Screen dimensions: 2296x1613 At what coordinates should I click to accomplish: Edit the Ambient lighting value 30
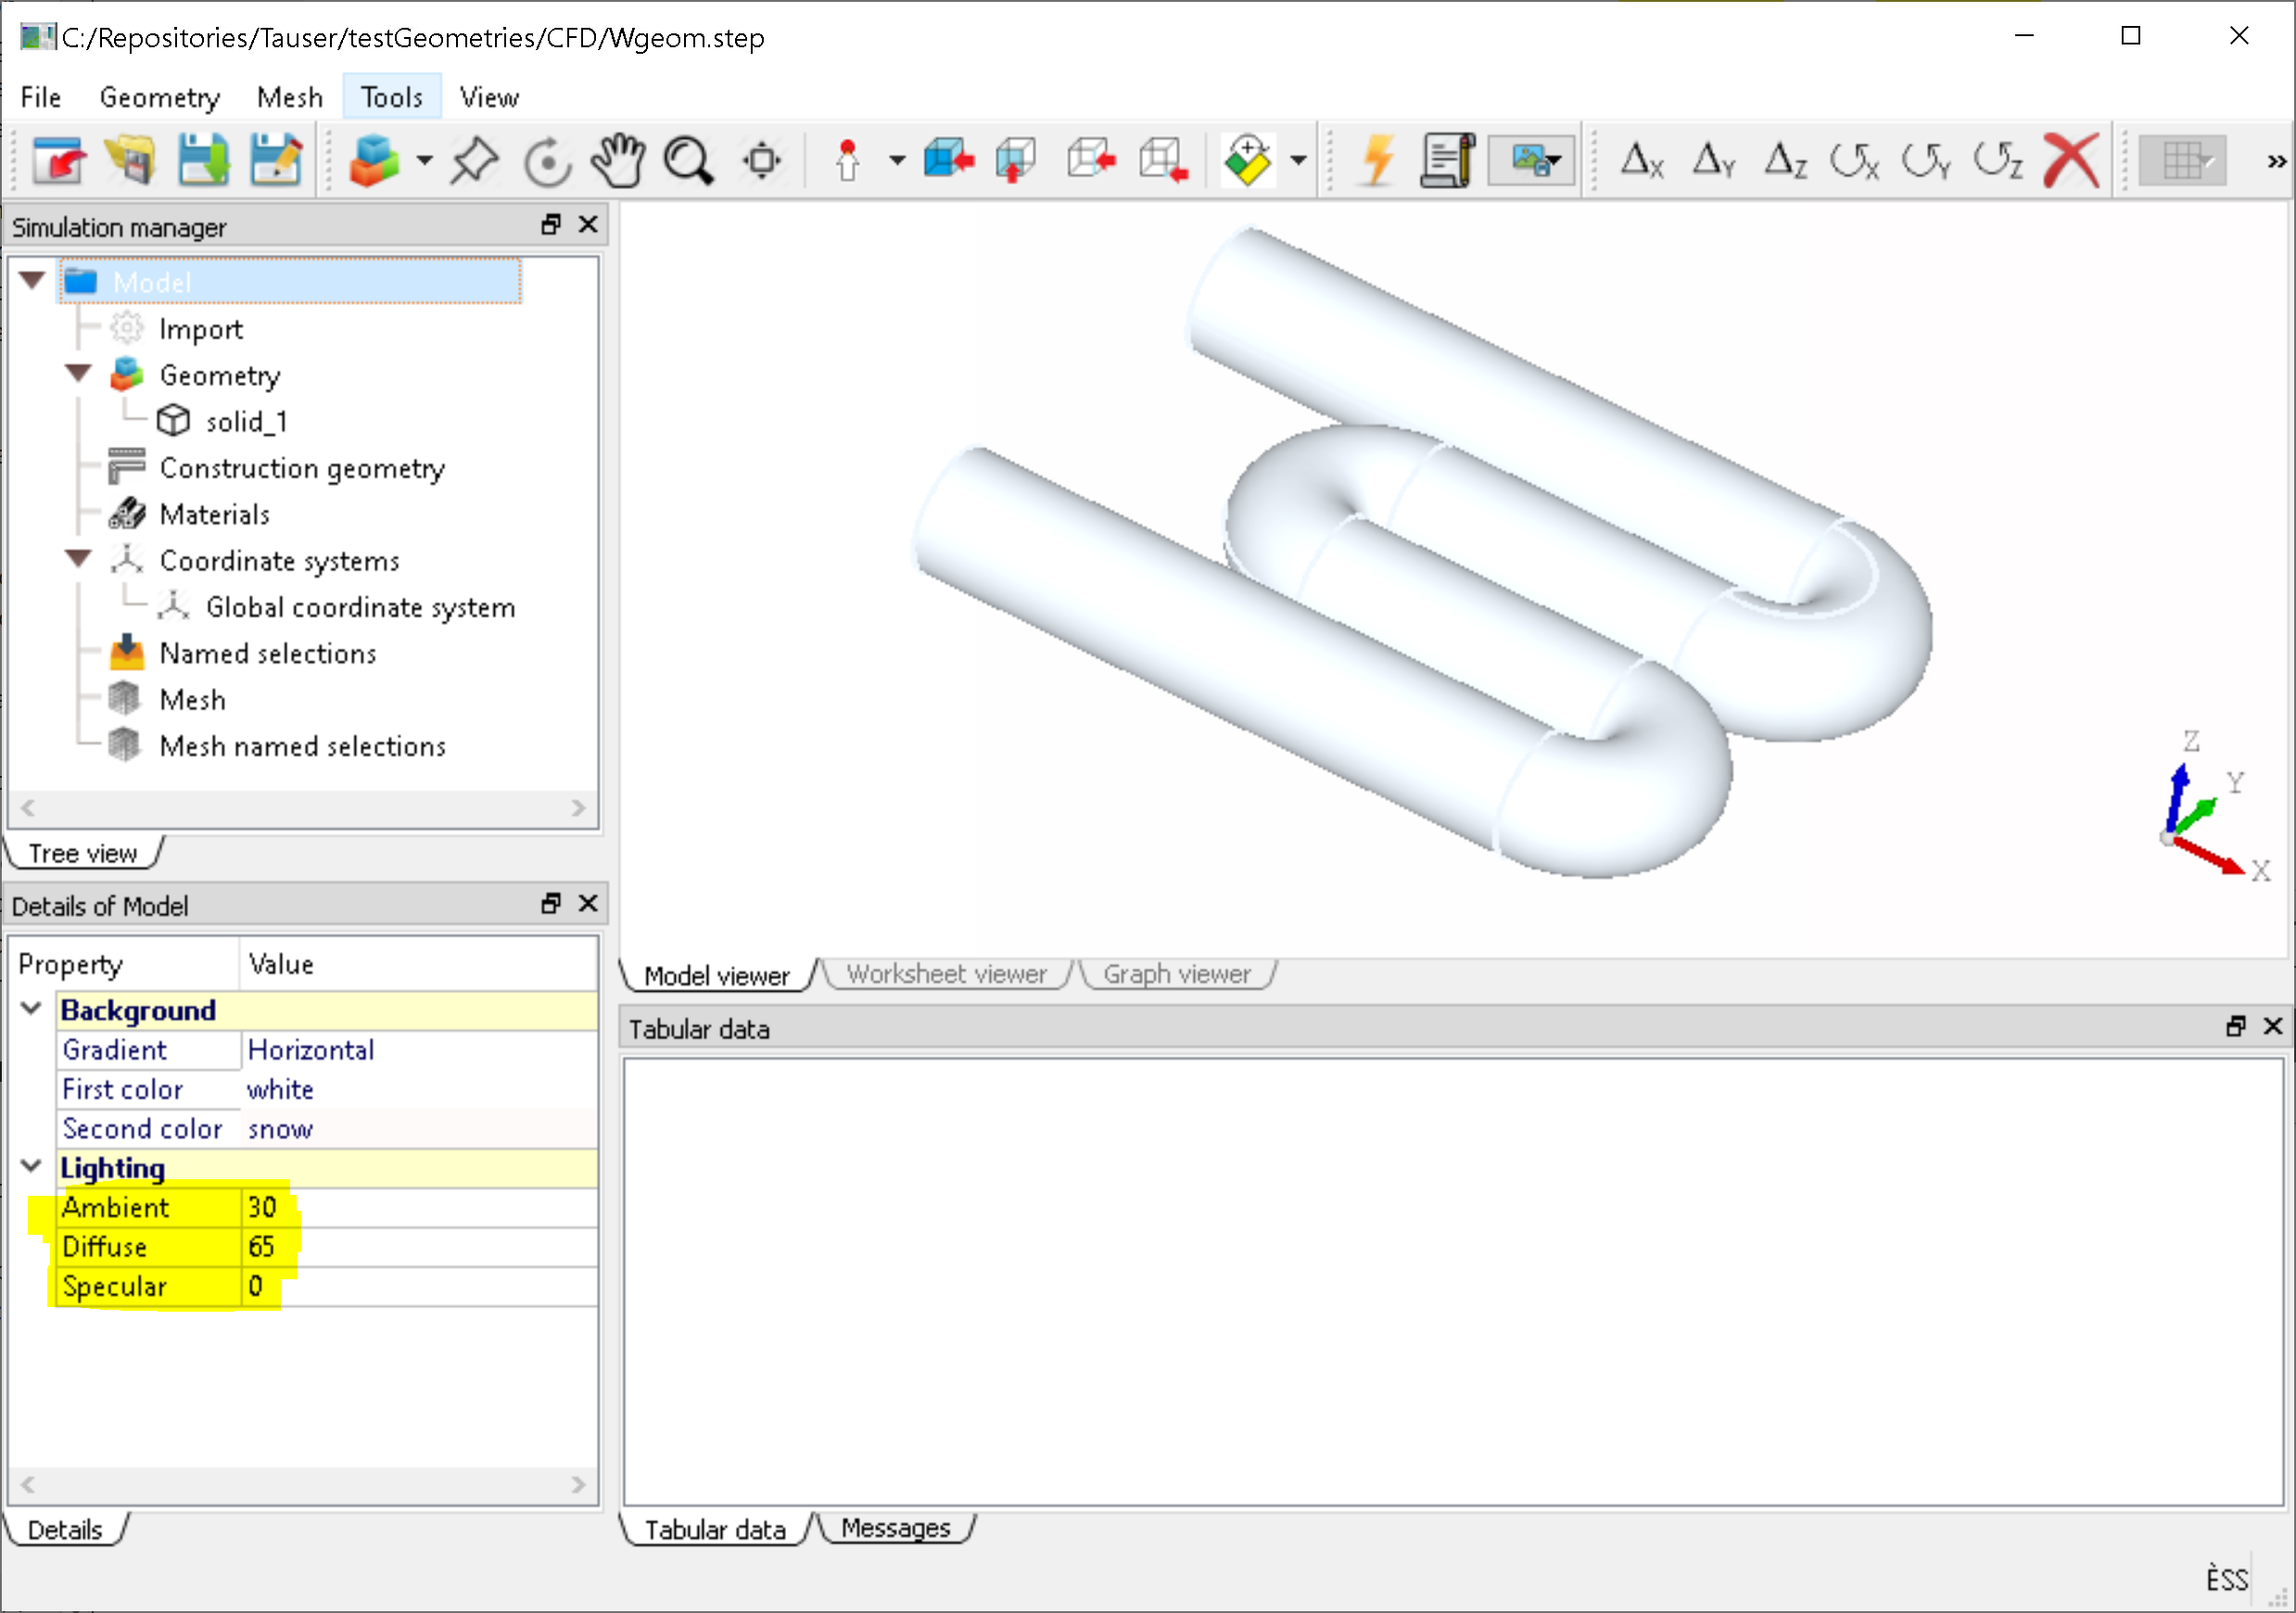pyautogui.click(x=262, y=1207)
